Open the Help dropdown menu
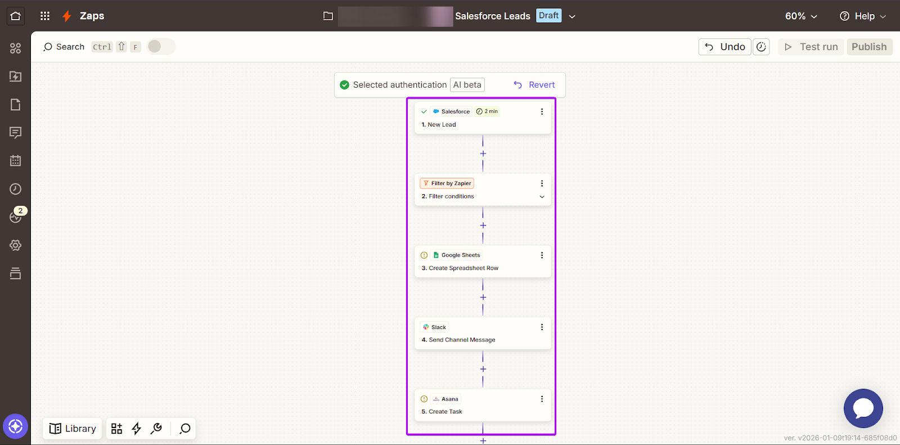 [x=863, y=16]
